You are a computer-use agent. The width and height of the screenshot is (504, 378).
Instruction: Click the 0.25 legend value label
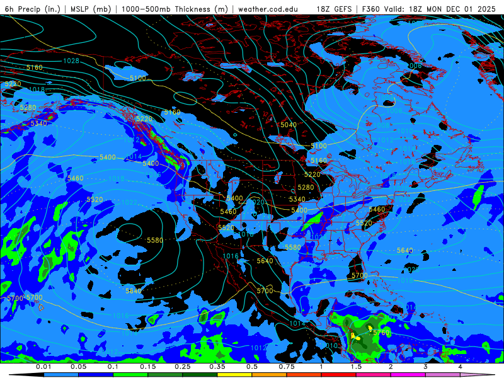coord(183,367)
